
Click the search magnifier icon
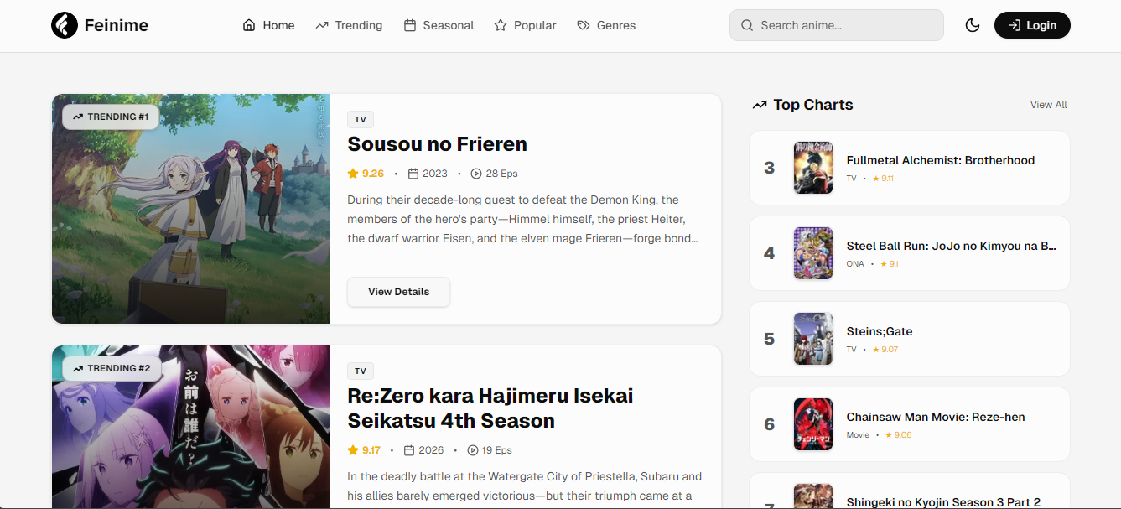(x=746, y=25)
